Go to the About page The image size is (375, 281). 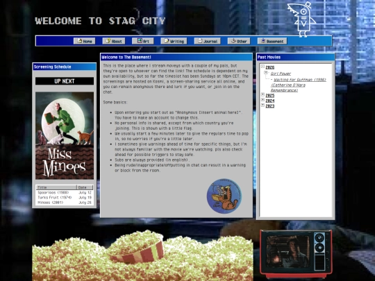(114, 41)
